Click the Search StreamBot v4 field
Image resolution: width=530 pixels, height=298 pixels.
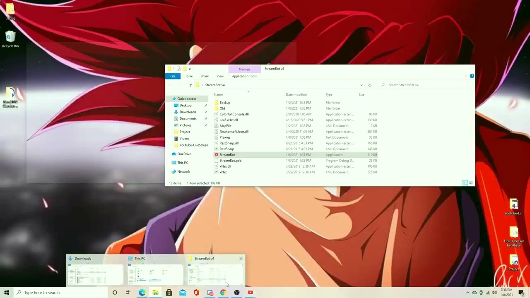(426, 85)
